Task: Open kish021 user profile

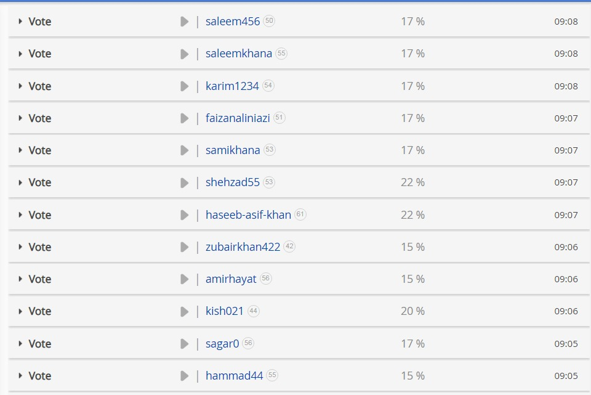Action: 225,311
